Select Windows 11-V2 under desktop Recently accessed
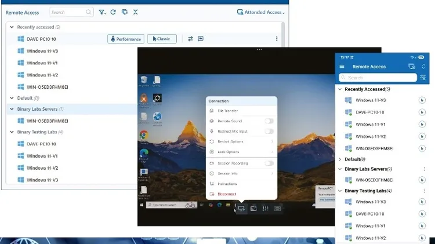The width and height of the screenshot is (435, 244). tap(42, 75)
